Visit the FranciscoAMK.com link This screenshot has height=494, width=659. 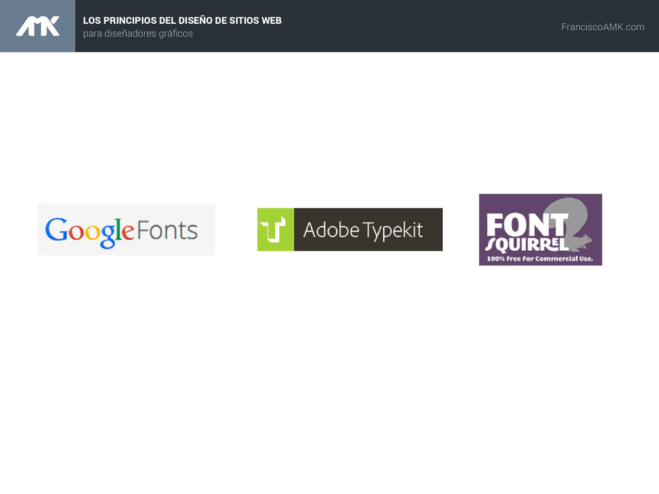coord(602,27)
